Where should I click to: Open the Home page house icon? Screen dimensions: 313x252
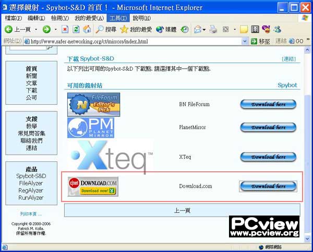click(x=87, y=29)
